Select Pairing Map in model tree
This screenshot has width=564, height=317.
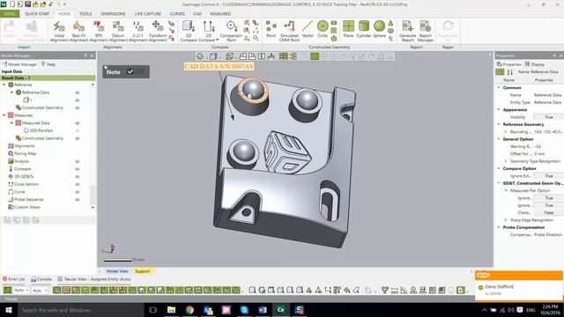(x=26, y=153)
